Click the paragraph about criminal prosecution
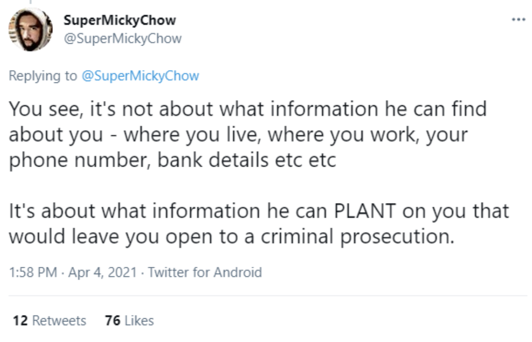 tap(259, 224)
